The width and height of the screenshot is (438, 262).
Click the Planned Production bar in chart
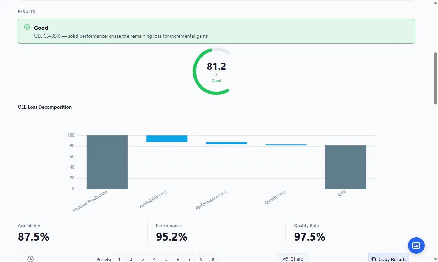point(107,162)
